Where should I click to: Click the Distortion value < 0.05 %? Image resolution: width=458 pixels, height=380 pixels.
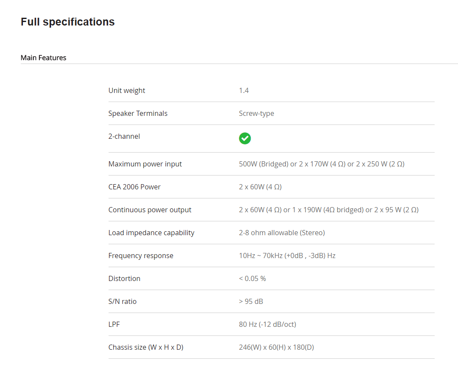pyautogui.click(x=253, y=279)
